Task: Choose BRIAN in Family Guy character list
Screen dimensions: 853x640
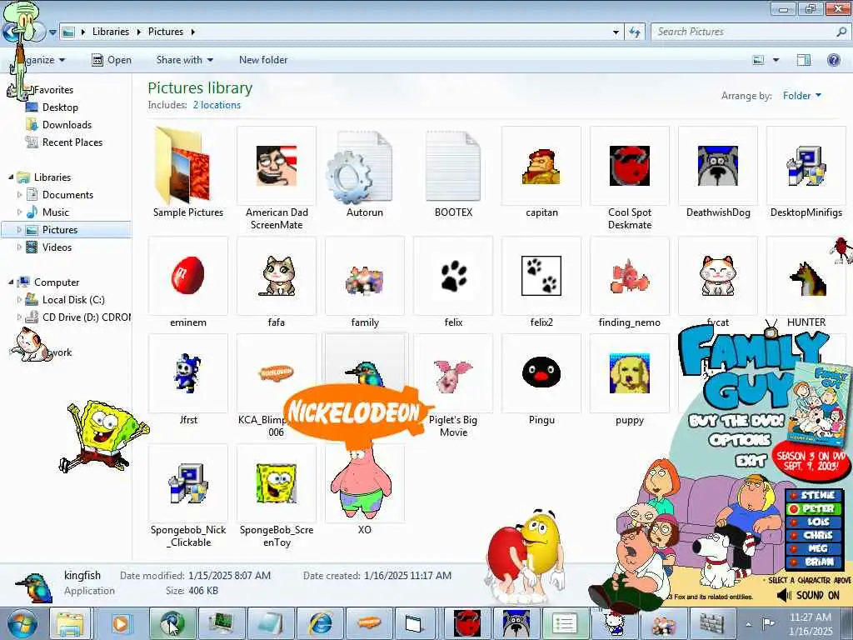Action: point(814,562)
